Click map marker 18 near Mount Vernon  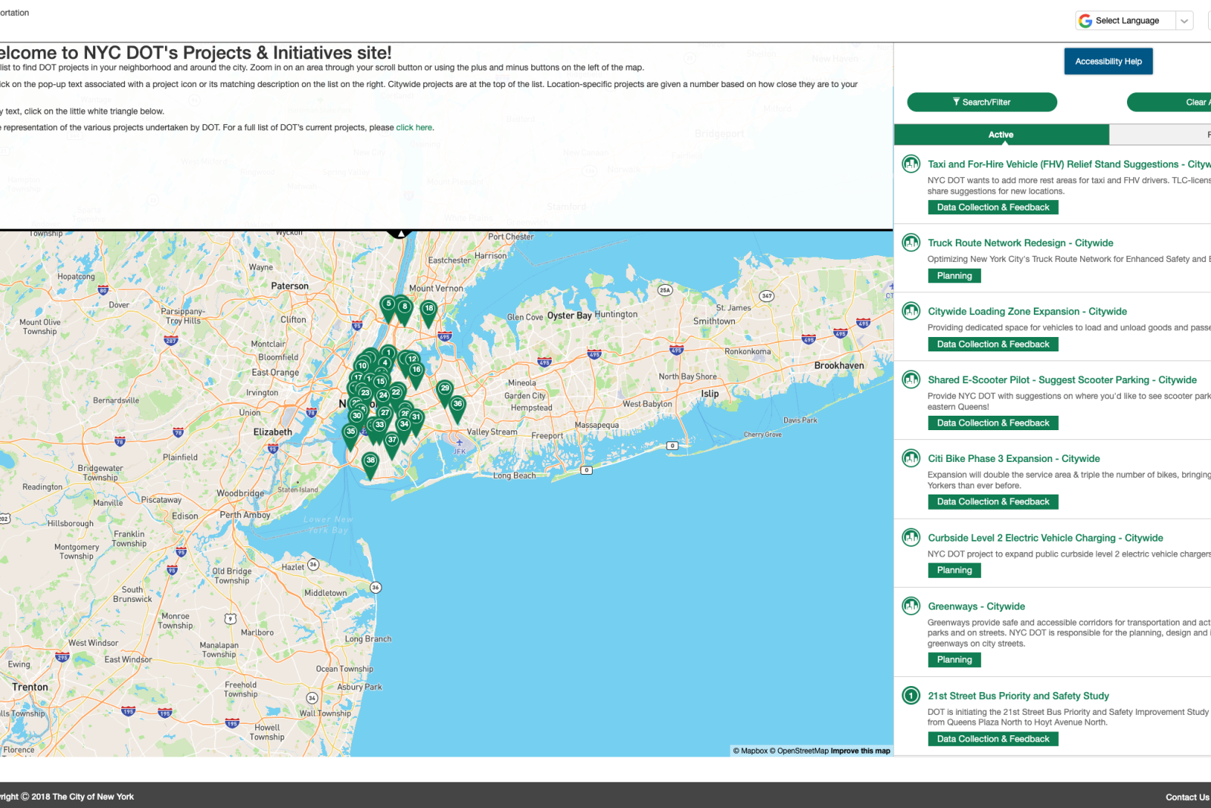pos(428,309)
